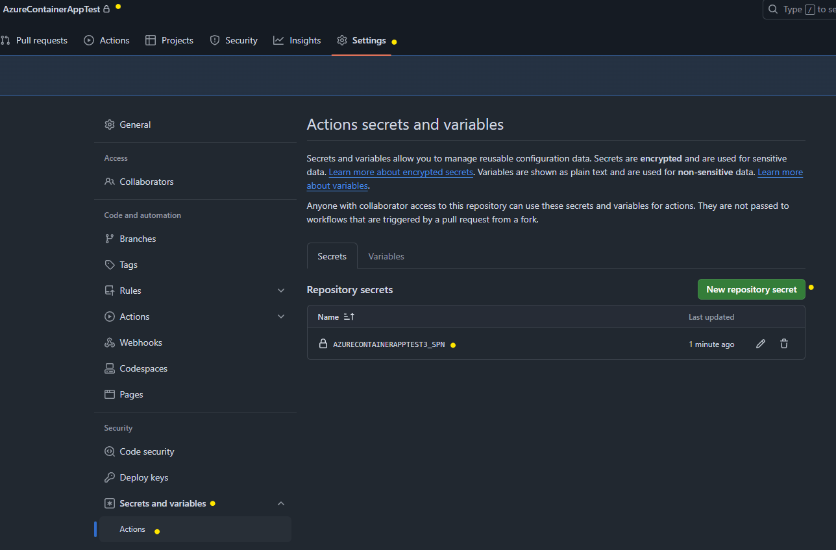The image size is (836, 550).
Task: Click the lock icon next to repository name
Action: (106, 9)
